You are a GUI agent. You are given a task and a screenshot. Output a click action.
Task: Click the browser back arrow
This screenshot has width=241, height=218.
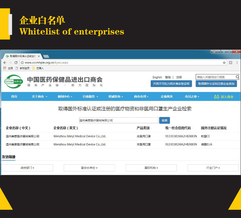5,63
